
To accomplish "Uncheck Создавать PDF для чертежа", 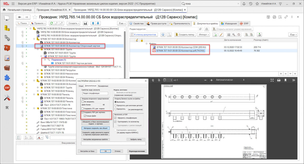I will (83, 112).
